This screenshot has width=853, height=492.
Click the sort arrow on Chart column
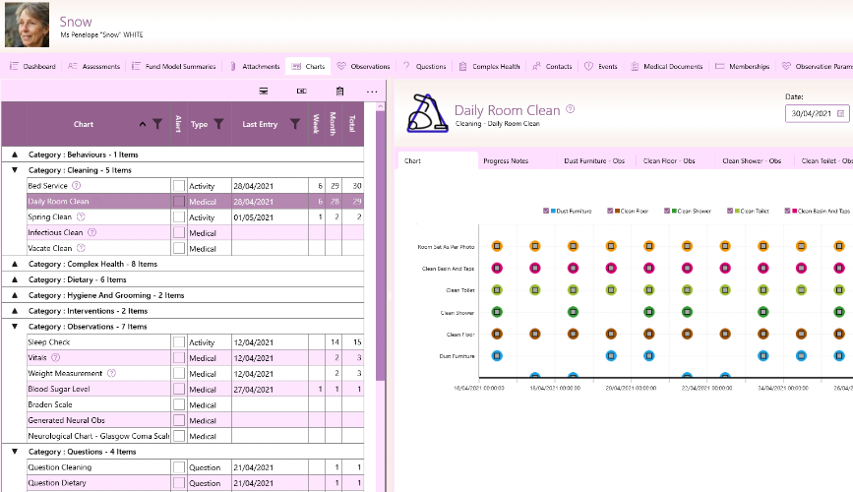143,124
